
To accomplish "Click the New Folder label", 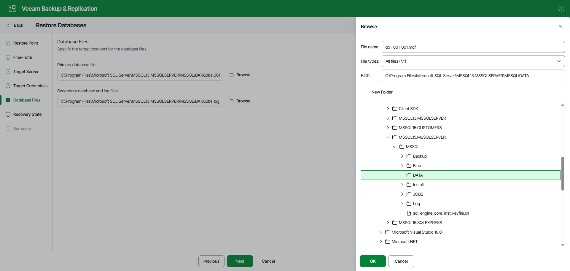I will pyautogui.click(x=382, y=92).
